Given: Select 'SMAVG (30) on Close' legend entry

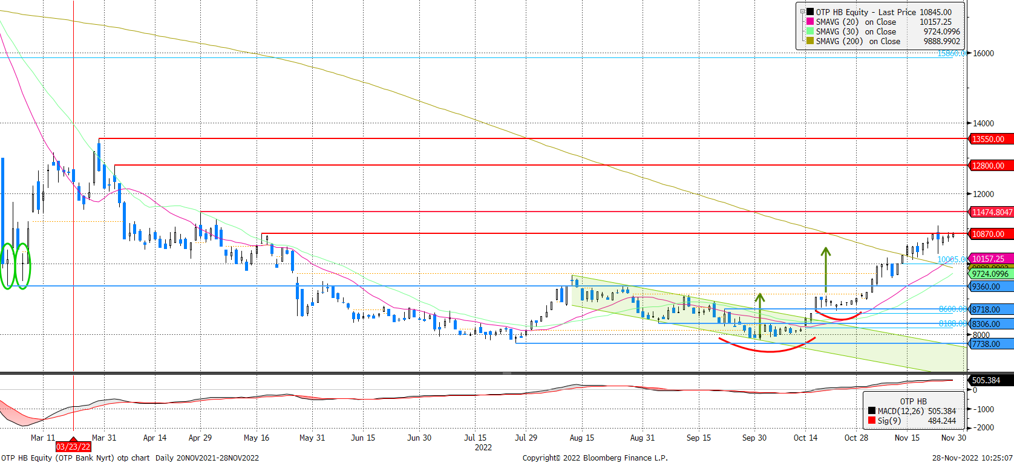Looking at the screenshot, I should coord(856,31).
